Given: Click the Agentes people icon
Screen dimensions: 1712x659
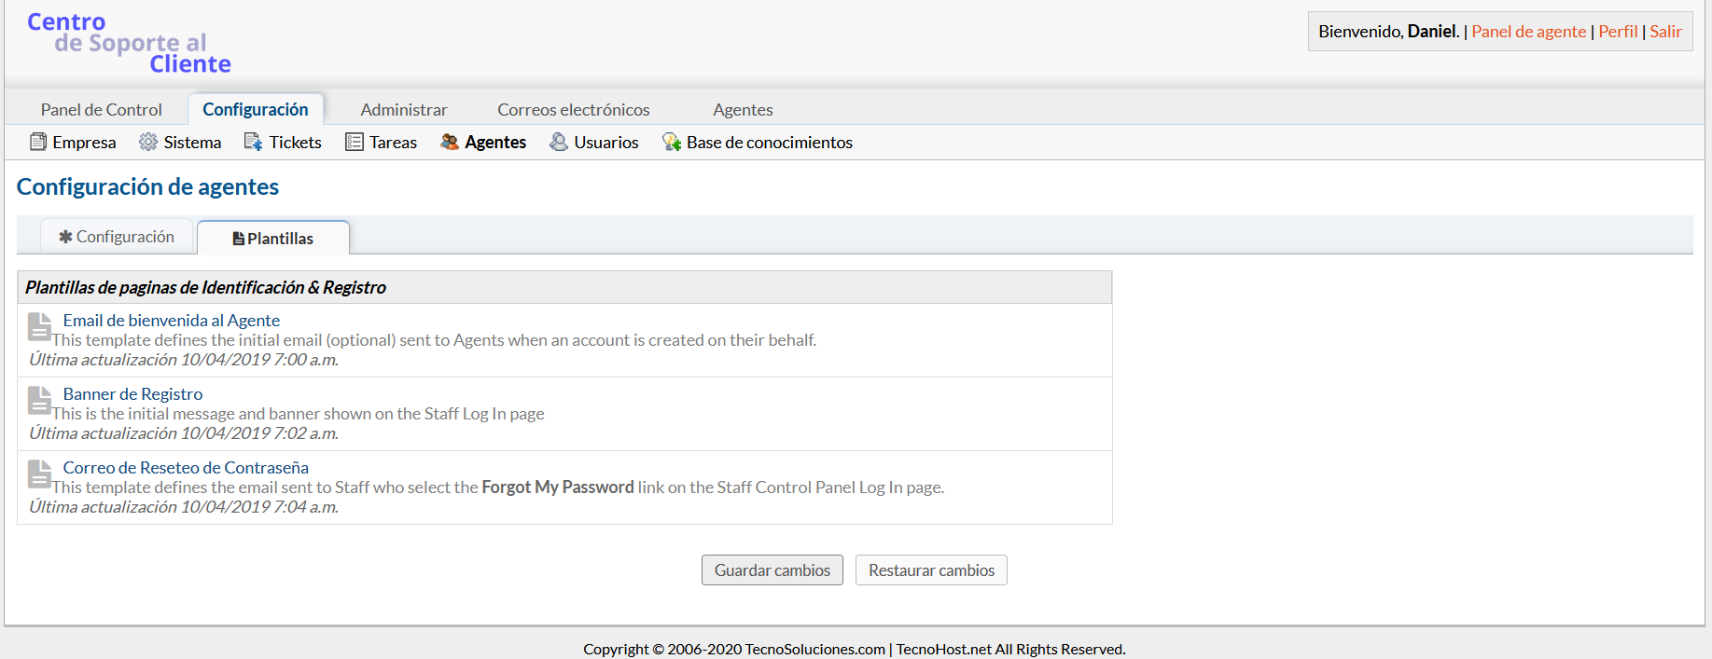Looking at the screenshot, I should click(450, 142).
